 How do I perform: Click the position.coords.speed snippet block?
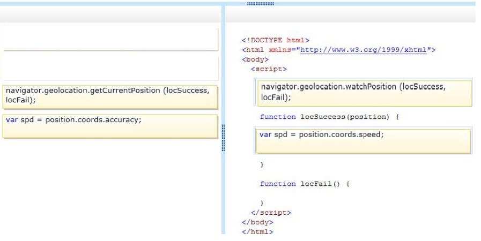[363, 141]
